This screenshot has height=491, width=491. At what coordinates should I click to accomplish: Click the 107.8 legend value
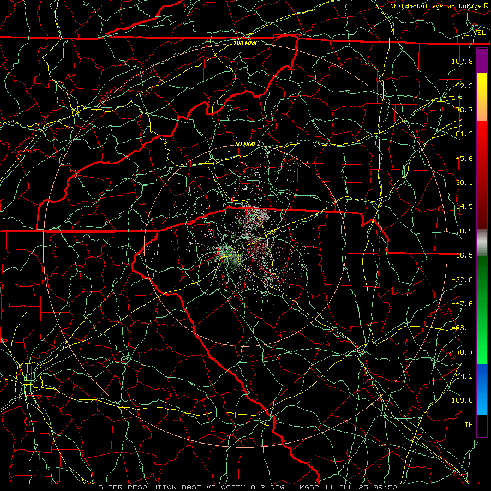462,61
